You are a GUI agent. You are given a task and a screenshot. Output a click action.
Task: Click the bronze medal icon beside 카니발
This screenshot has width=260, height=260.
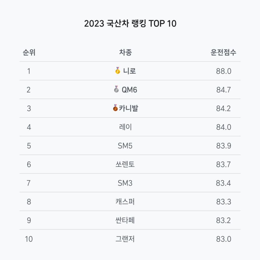tap(115, 108)
